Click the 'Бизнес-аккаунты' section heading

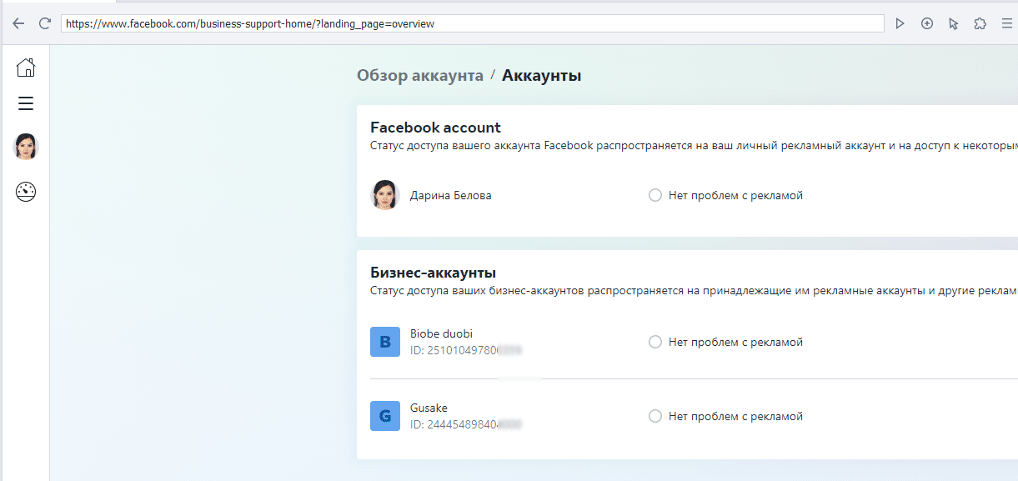point(433,273)
